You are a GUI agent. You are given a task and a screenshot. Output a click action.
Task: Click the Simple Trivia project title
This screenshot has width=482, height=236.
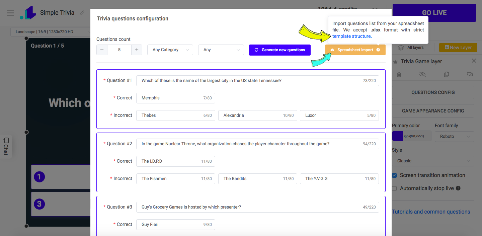pyautogui.click(x=57, y=13)
